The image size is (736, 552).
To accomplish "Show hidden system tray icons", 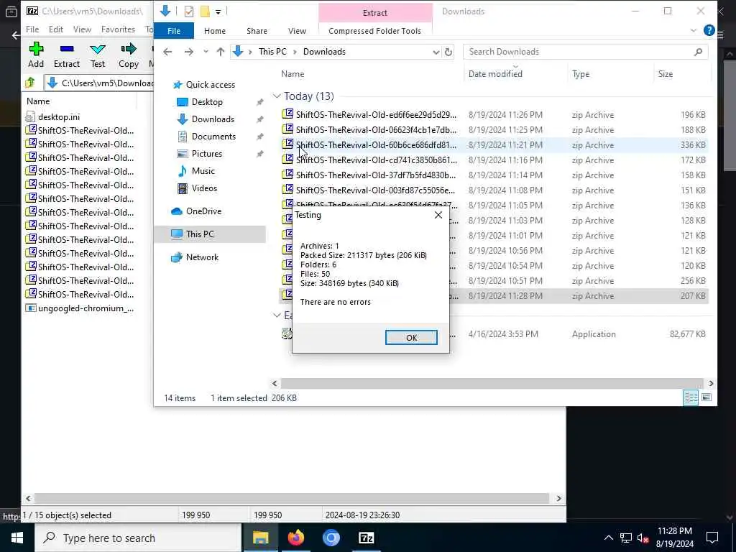I will point(608,538).
